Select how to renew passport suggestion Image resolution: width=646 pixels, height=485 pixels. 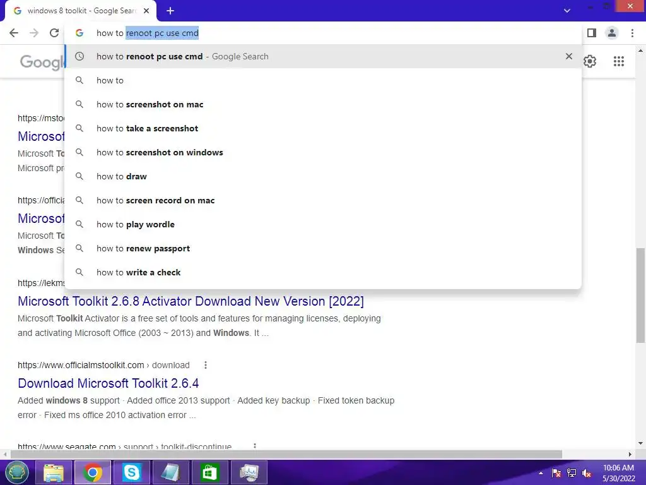[324, 248]
